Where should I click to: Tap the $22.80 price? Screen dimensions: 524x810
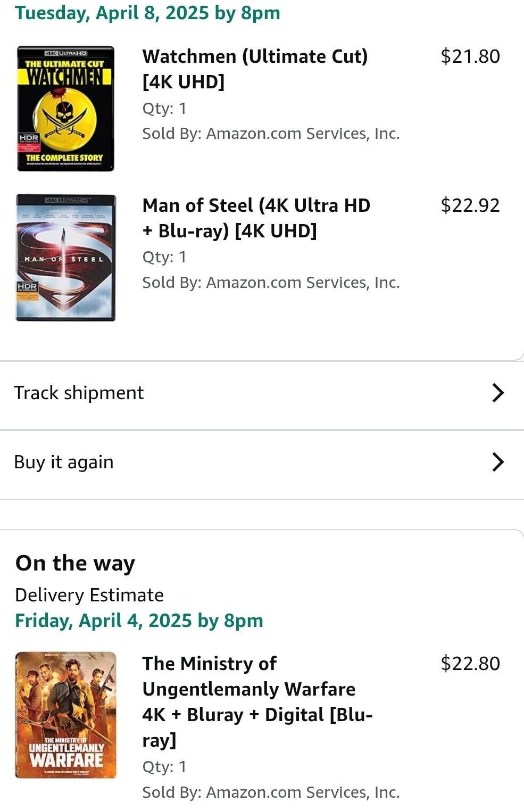[x=470, y=664]
